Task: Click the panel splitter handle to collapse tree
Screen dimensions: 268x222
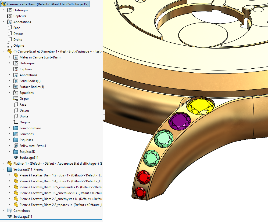Action: (104, 114)
